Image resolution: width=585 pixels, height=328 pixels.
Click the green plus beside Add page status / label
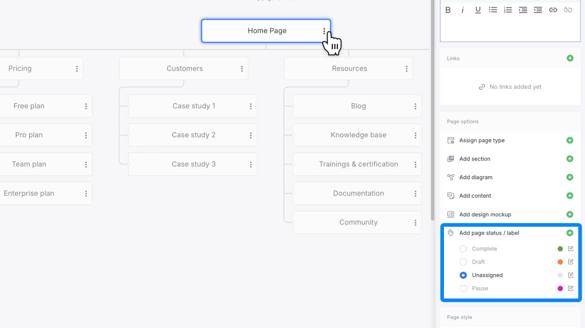pyautogui.click(x=570, y=233)
